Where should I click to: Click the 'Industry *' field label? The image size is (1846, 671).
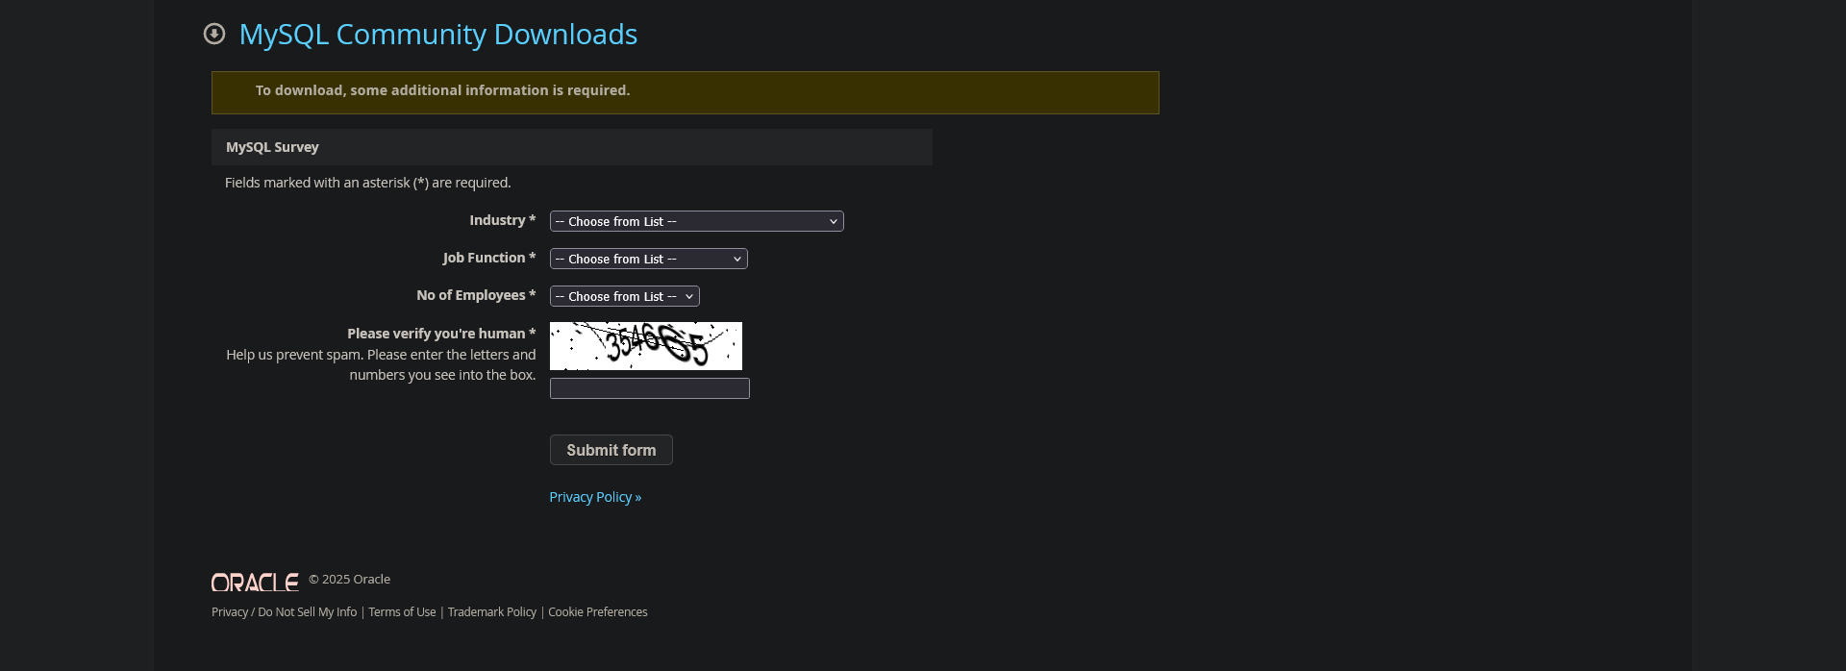(503, 220)
